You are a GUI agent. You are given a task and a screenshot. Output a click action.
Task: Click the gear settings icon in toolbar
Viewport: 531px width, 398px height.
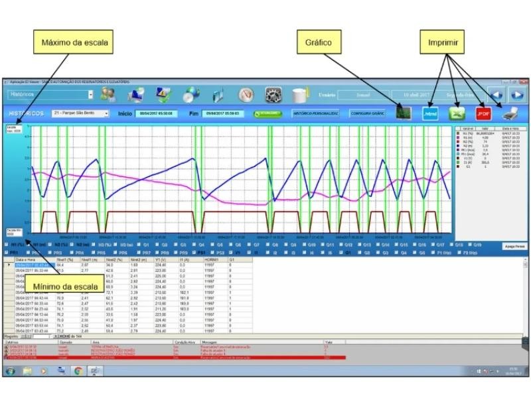(273, 95)
